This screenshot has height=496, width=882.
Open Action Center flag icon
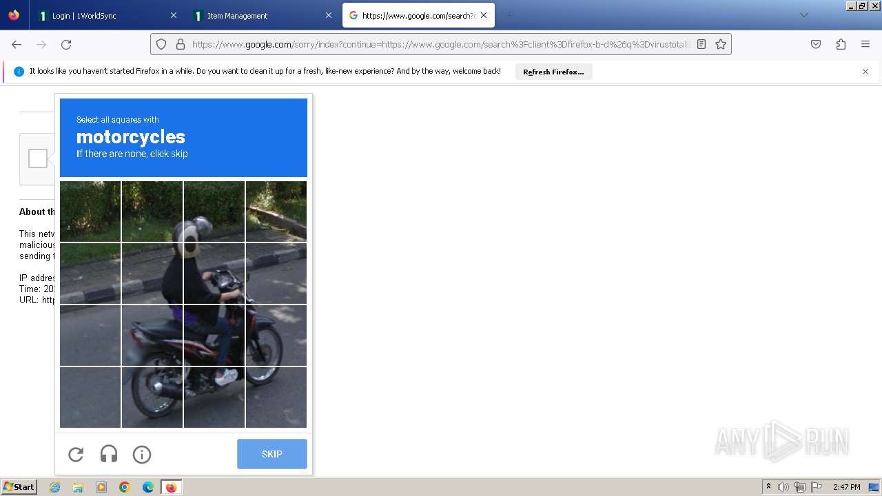coord(816,487)
